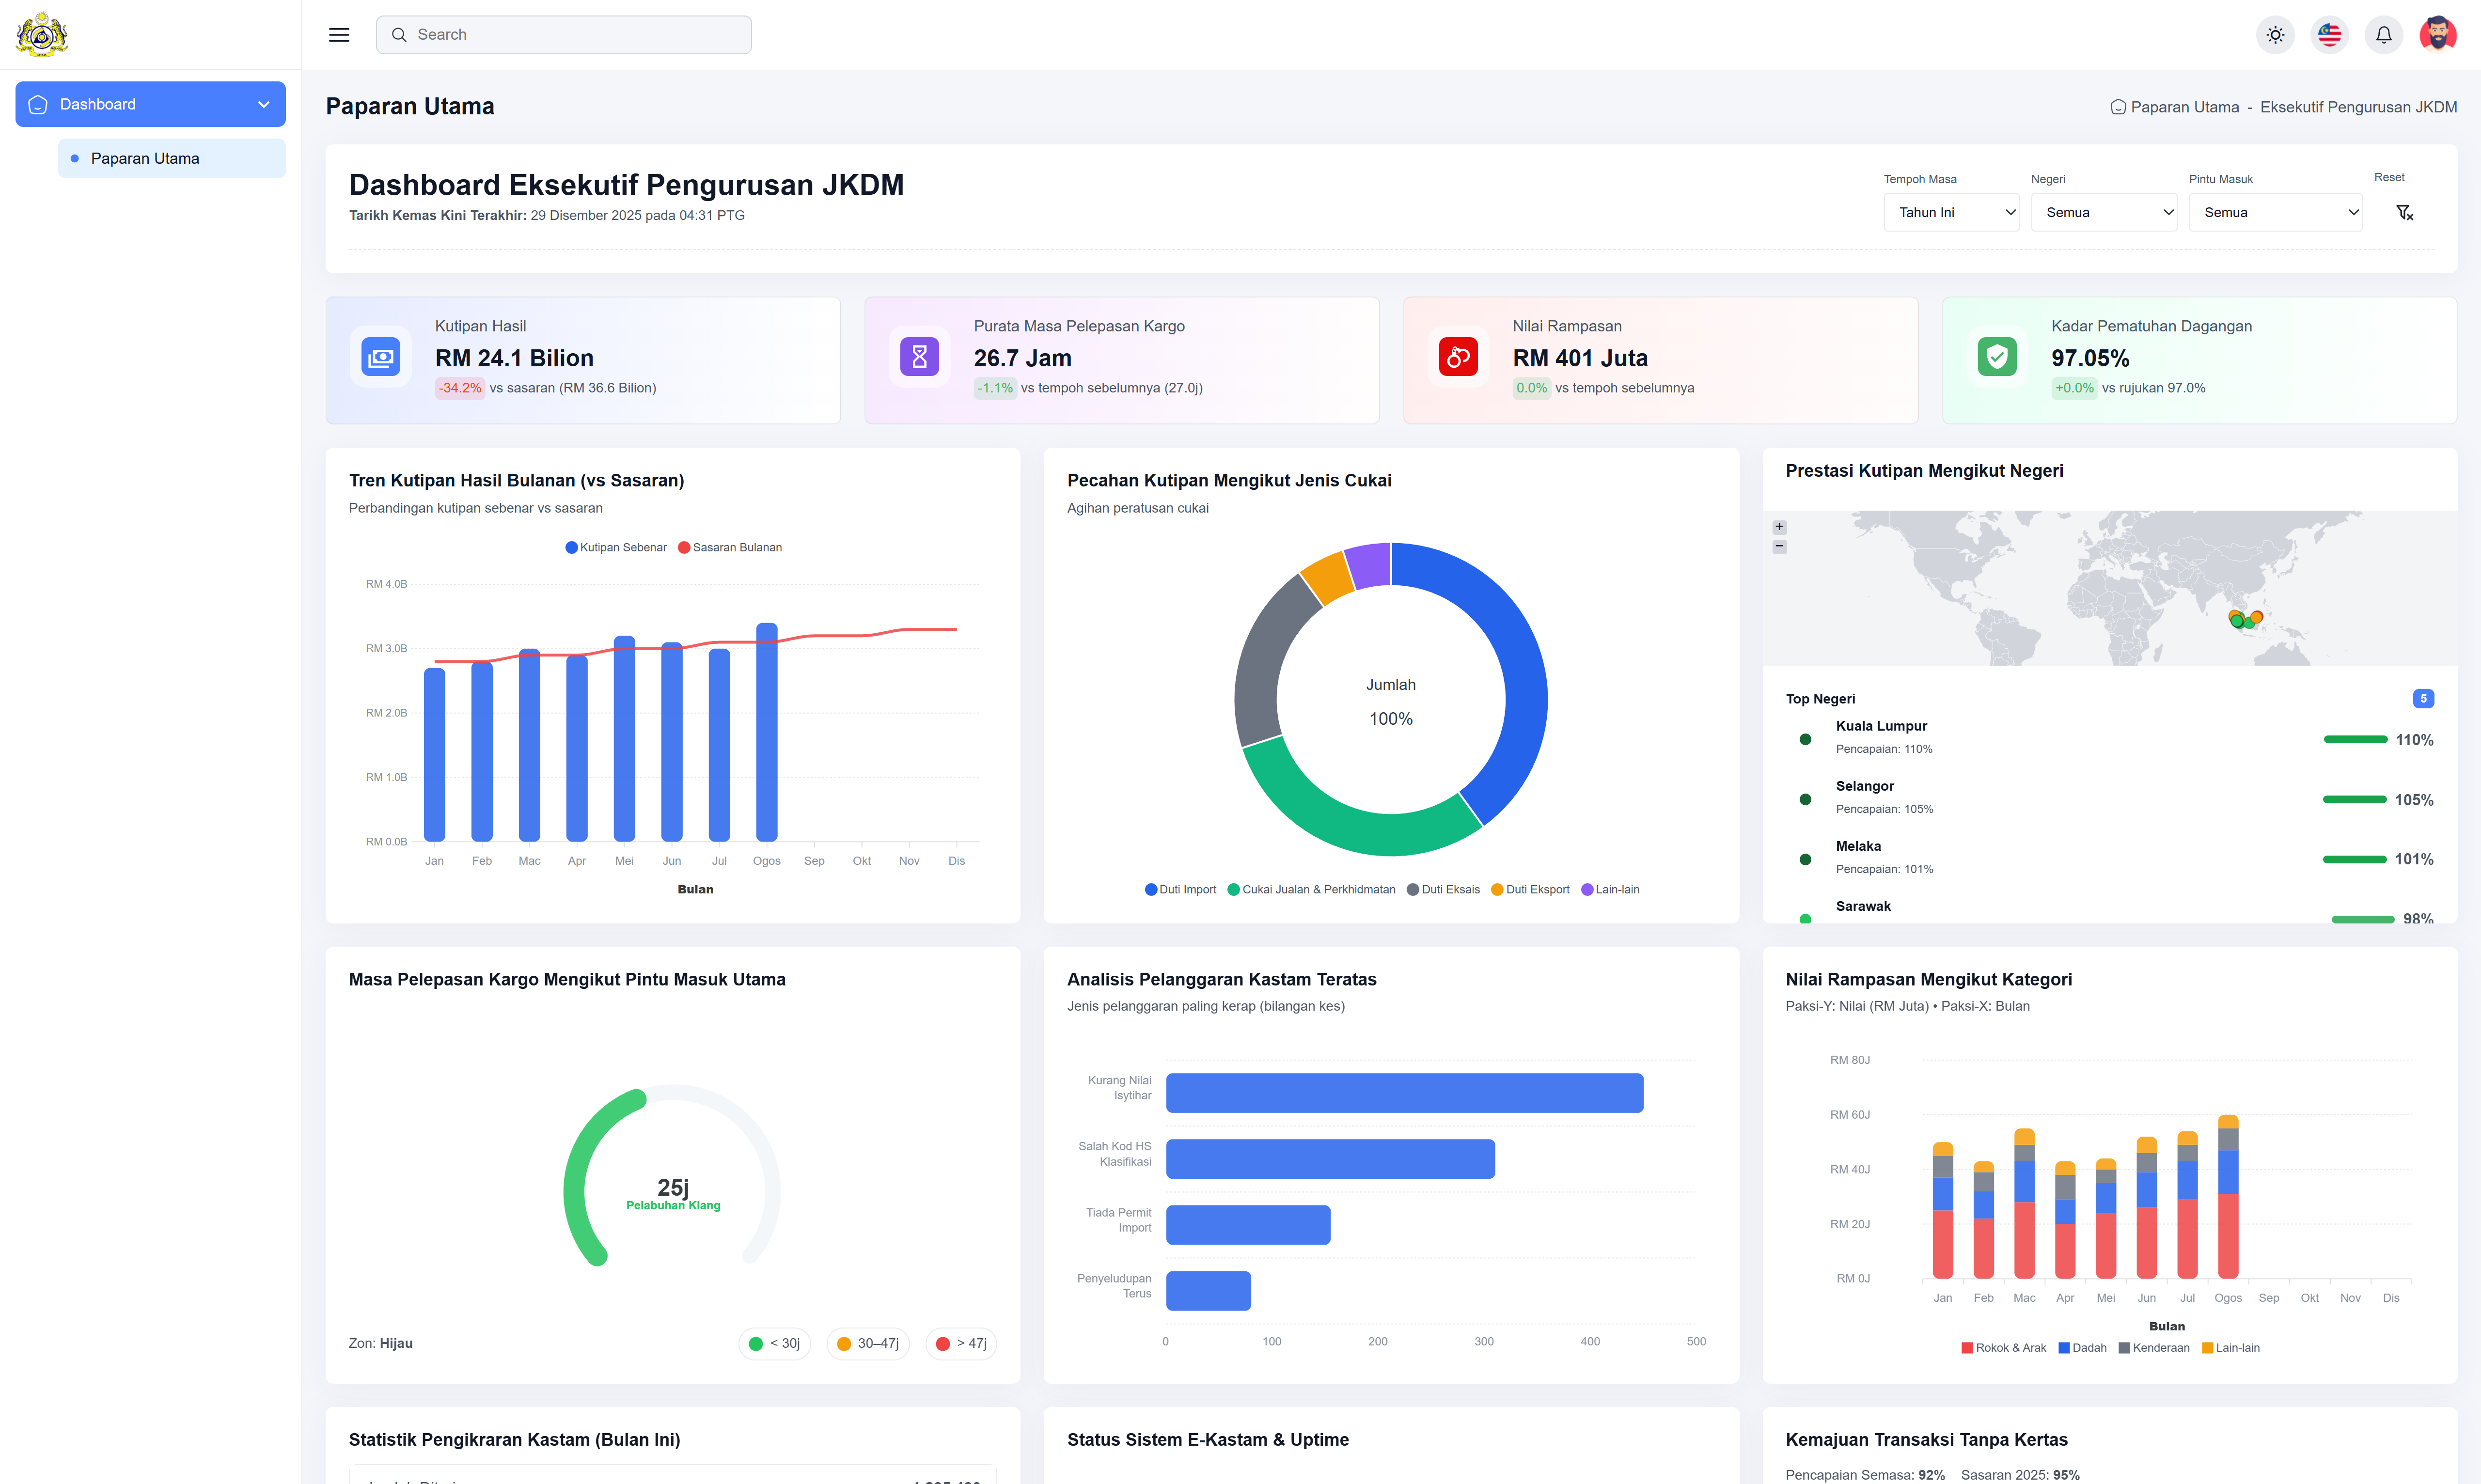Open the language flag selector
Screen dimensions: 2481x1484
pyautogui.click(x=2329, y=35)
